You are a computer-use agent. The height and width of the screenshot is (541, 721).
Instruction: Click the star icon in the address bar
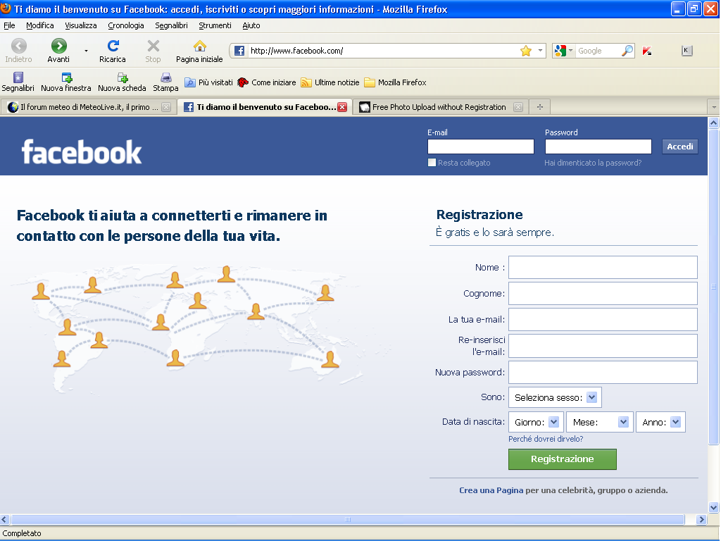tap(527, 51)
